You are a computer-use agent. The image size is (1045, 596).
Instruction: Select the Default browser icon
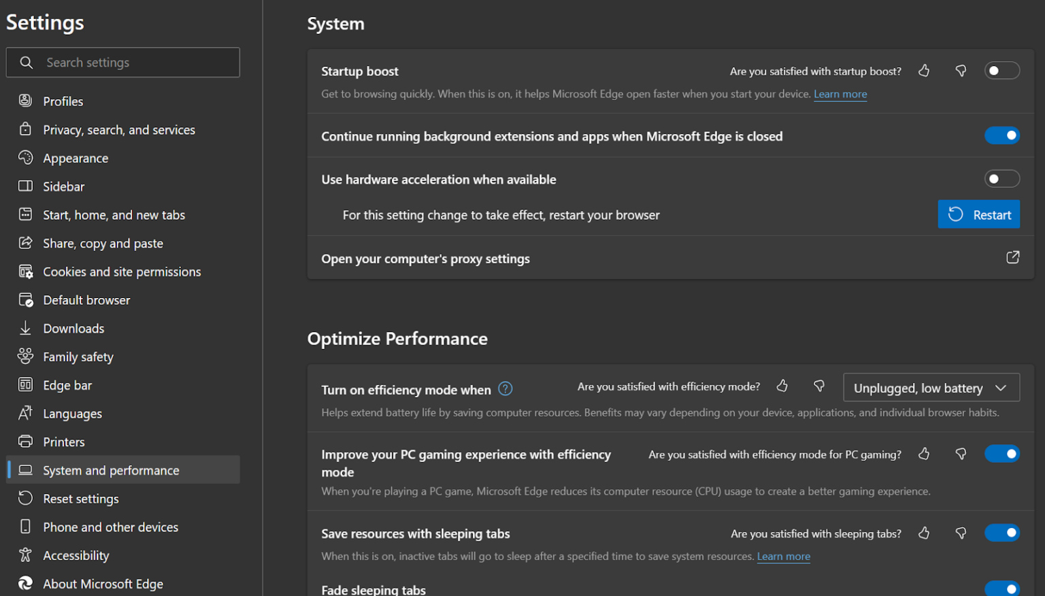(x=25, y=299)
